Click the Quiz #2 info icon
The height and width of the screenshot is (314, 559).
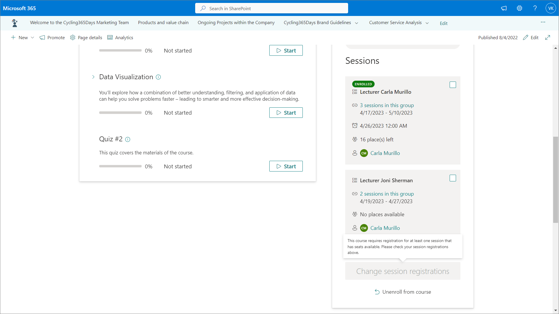click(x=128, y=139)
